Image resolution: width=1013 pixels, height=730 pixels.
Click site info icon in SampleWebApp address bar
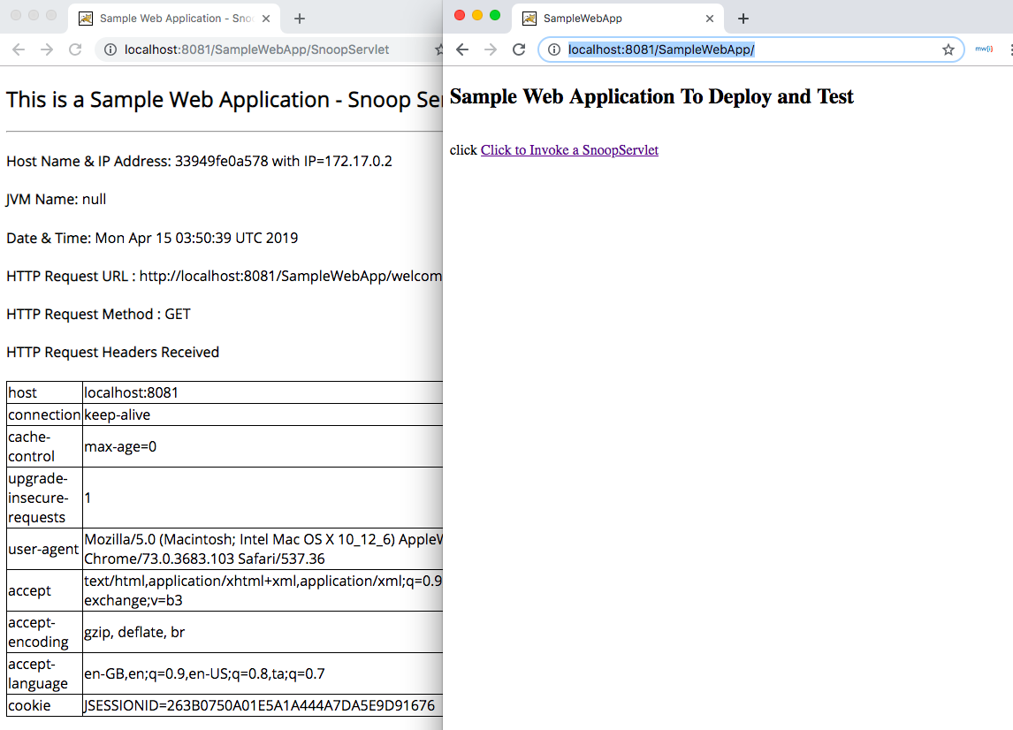pyautogui.click(x=553, y=49)
